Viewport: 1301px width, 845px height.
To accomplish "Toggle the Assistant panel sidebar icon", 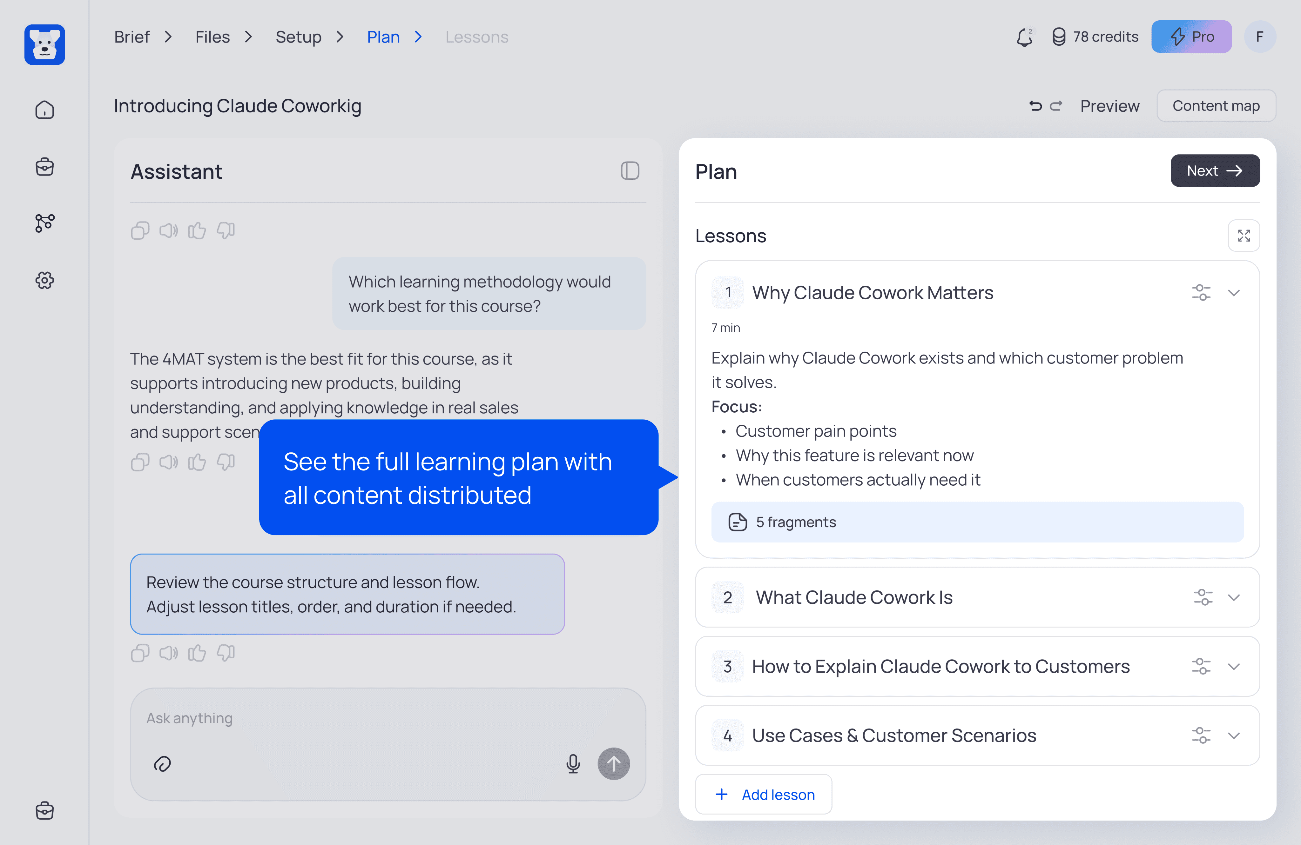I will [630, 171].
